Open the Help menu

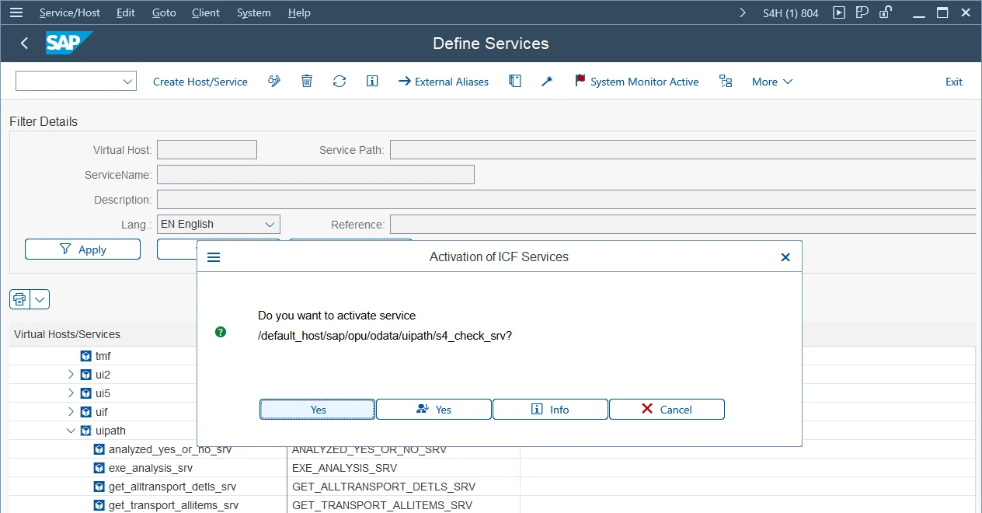(299, 12)
